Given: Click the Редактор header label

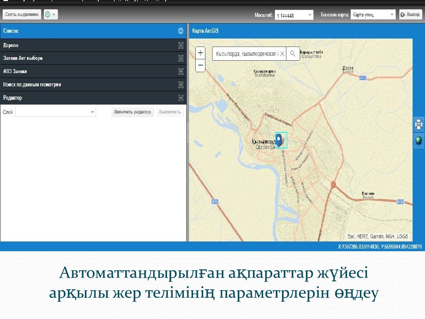Looking at the screenshot, I should point(12,97).
